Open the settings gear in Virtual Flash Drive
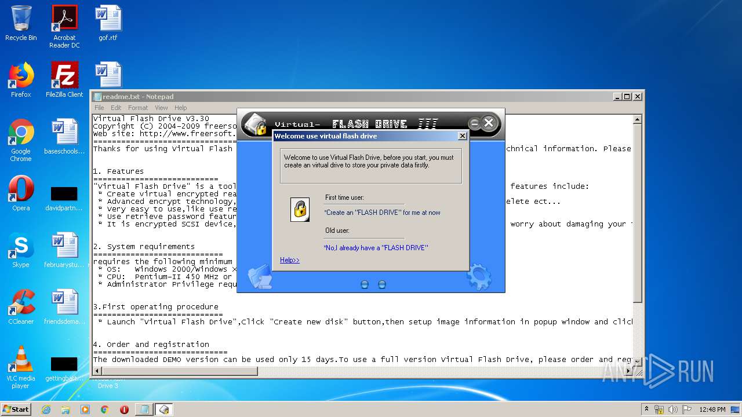This screenshot has width=742, height=417. click(x=479, y=277)
